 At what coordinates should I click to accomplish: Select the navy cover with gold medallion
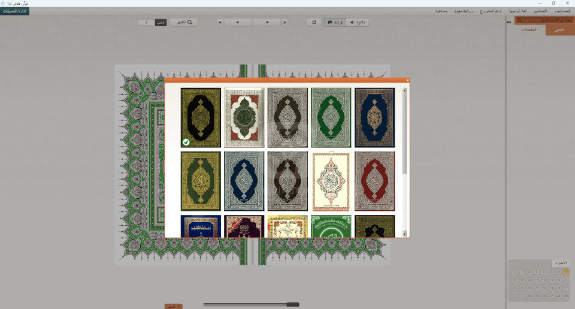coord(374,117)
